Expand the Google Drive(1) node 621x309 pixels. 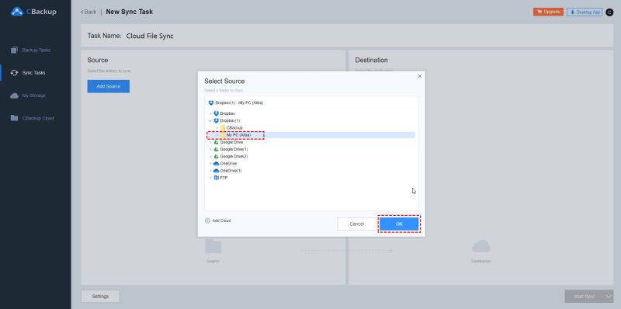(x=210, y=149)
